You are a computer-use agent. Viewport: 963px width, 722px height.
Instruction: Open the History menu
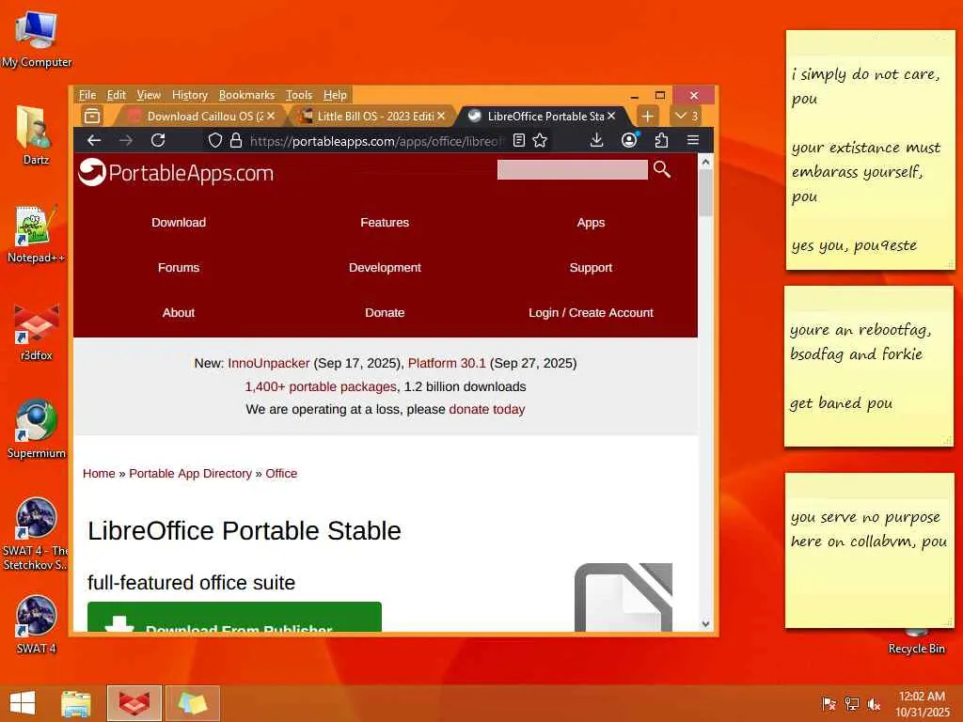[x=190, y=95]
